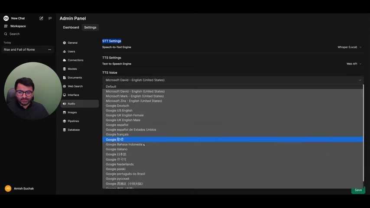Screen dimensions: 370x208
Task: Open the Workspace grid icon
Action: 6,26
